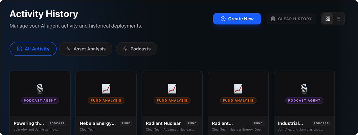This screenshot has height=135, width=358.
Task: Click Fund Analysis badge on Nebula Energy card
Action: click(x=106, y=100)
